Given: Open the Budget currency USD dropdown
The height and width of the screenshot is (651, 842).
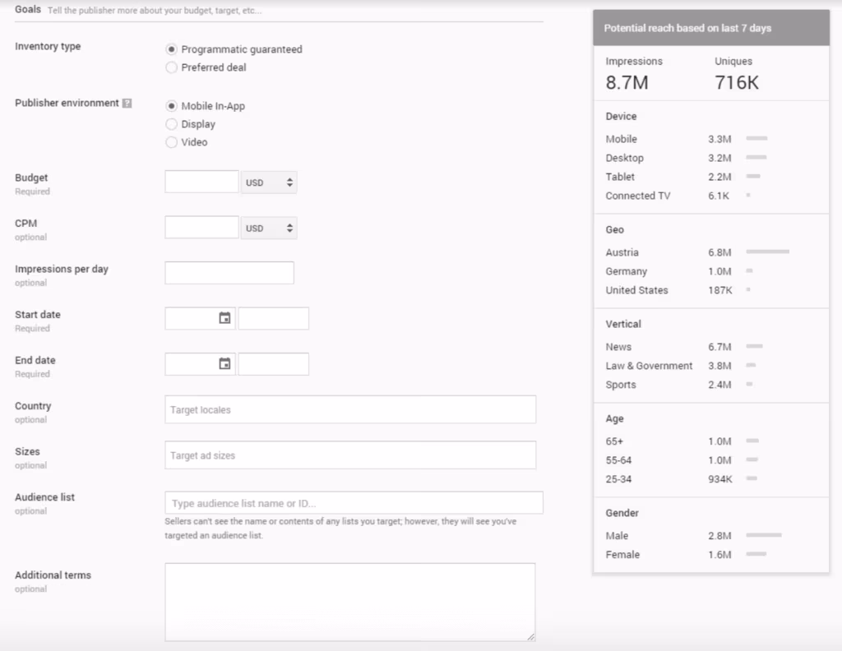Looking at the screenshot, I should [x=269, y=182].
